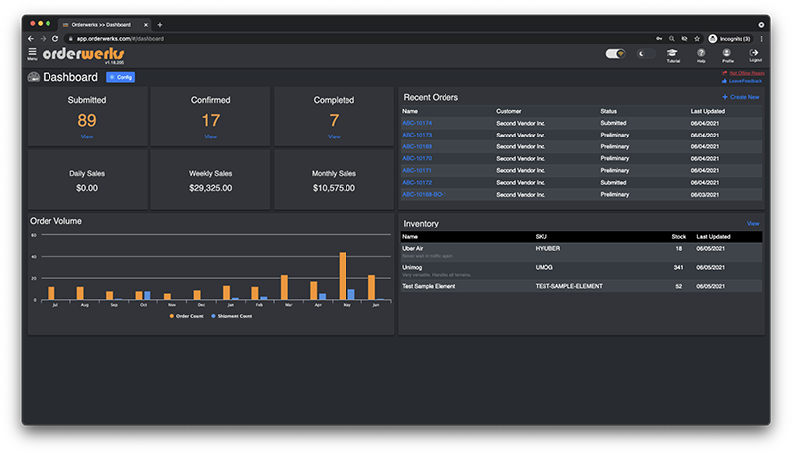The height and width of the screenshot is (455, 792).
Task: Click Recent Orders Customer column header
Action: [508, 111]
